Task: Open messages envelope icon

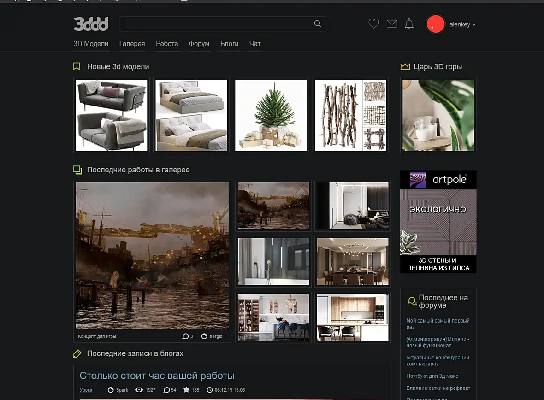Action: pos(392,24)
